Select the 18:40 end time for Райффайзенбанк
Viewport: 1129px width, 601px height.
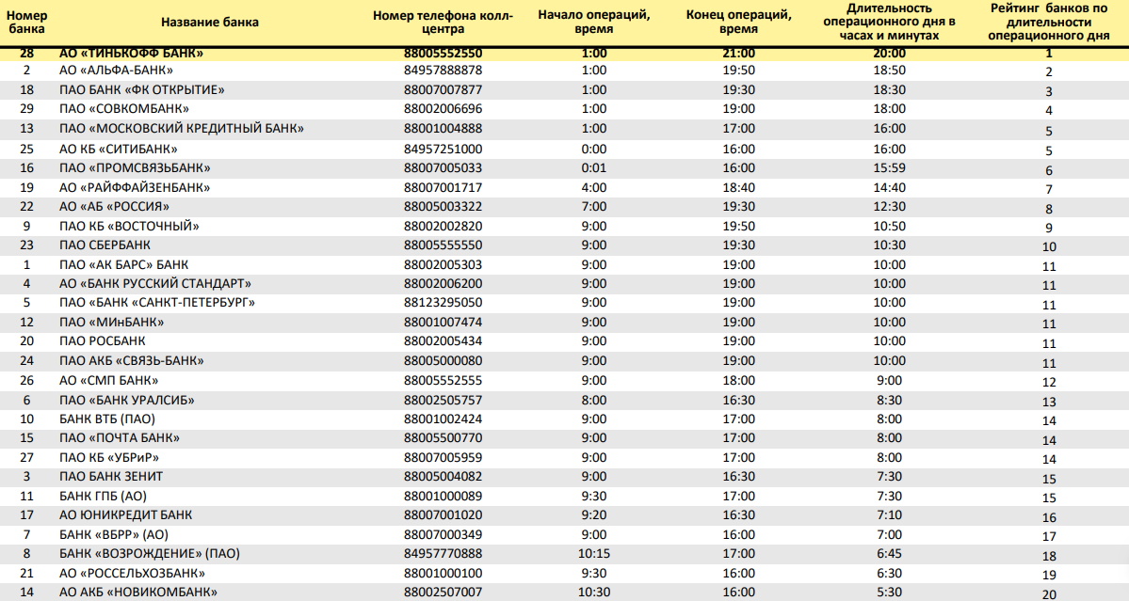pos(738,187)
